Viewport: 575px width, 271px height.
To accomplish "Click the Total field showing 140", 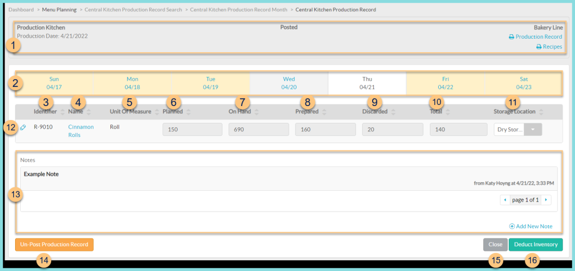I will pyautogui.click(x=459, y=130).
